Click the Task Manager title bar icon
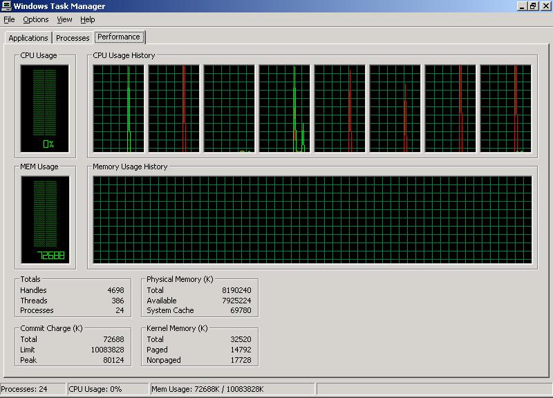This screenshot has width=553, height=398. click(x=7, y=7)
